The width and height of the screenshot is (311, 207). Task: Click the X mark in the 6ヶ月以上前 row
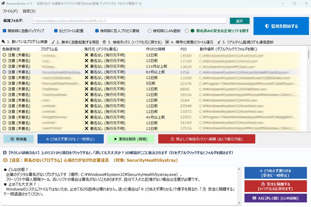pos(87,72)
